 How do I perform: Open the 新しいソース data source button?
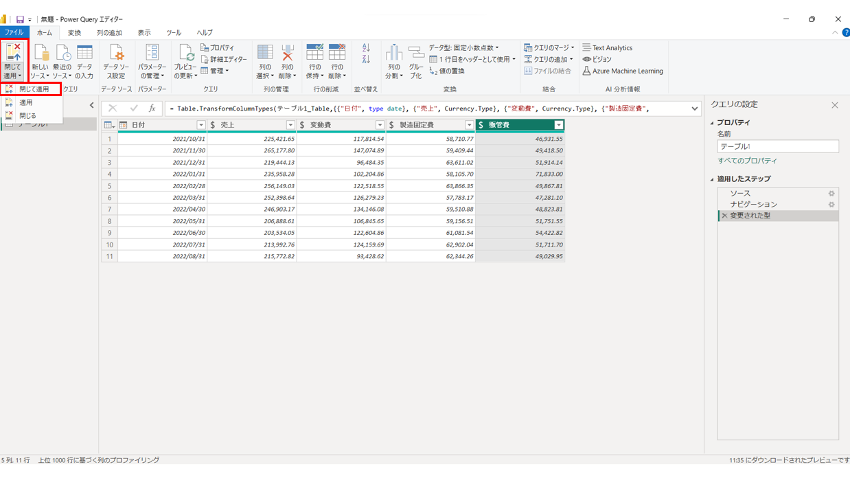point(40,62)
